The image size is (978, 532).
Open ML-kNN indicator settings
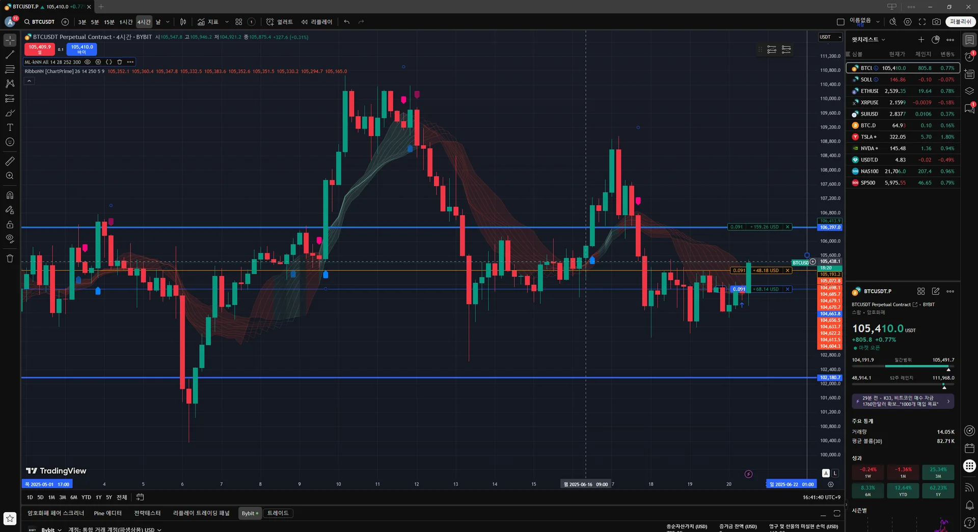coord(98,62)
